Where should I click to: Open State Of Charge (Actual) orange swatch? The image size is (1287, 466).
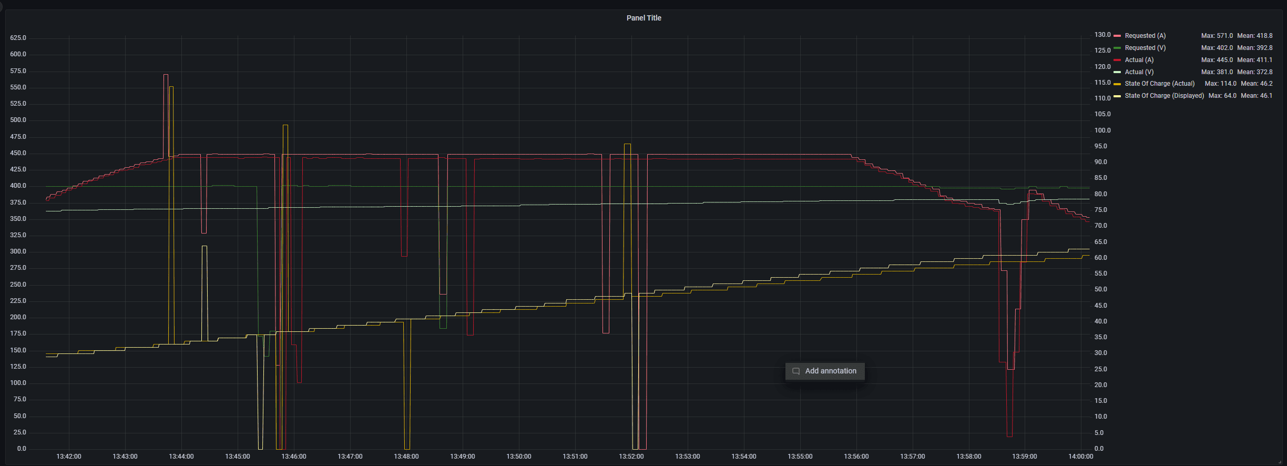click(1117, 84)
